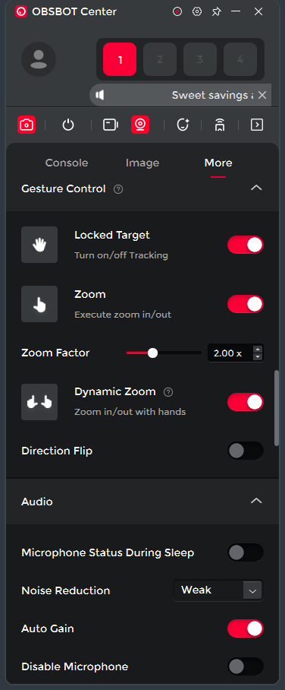
Task: Turn off Locked Target gesture toggle
Action: pos(246,245)
